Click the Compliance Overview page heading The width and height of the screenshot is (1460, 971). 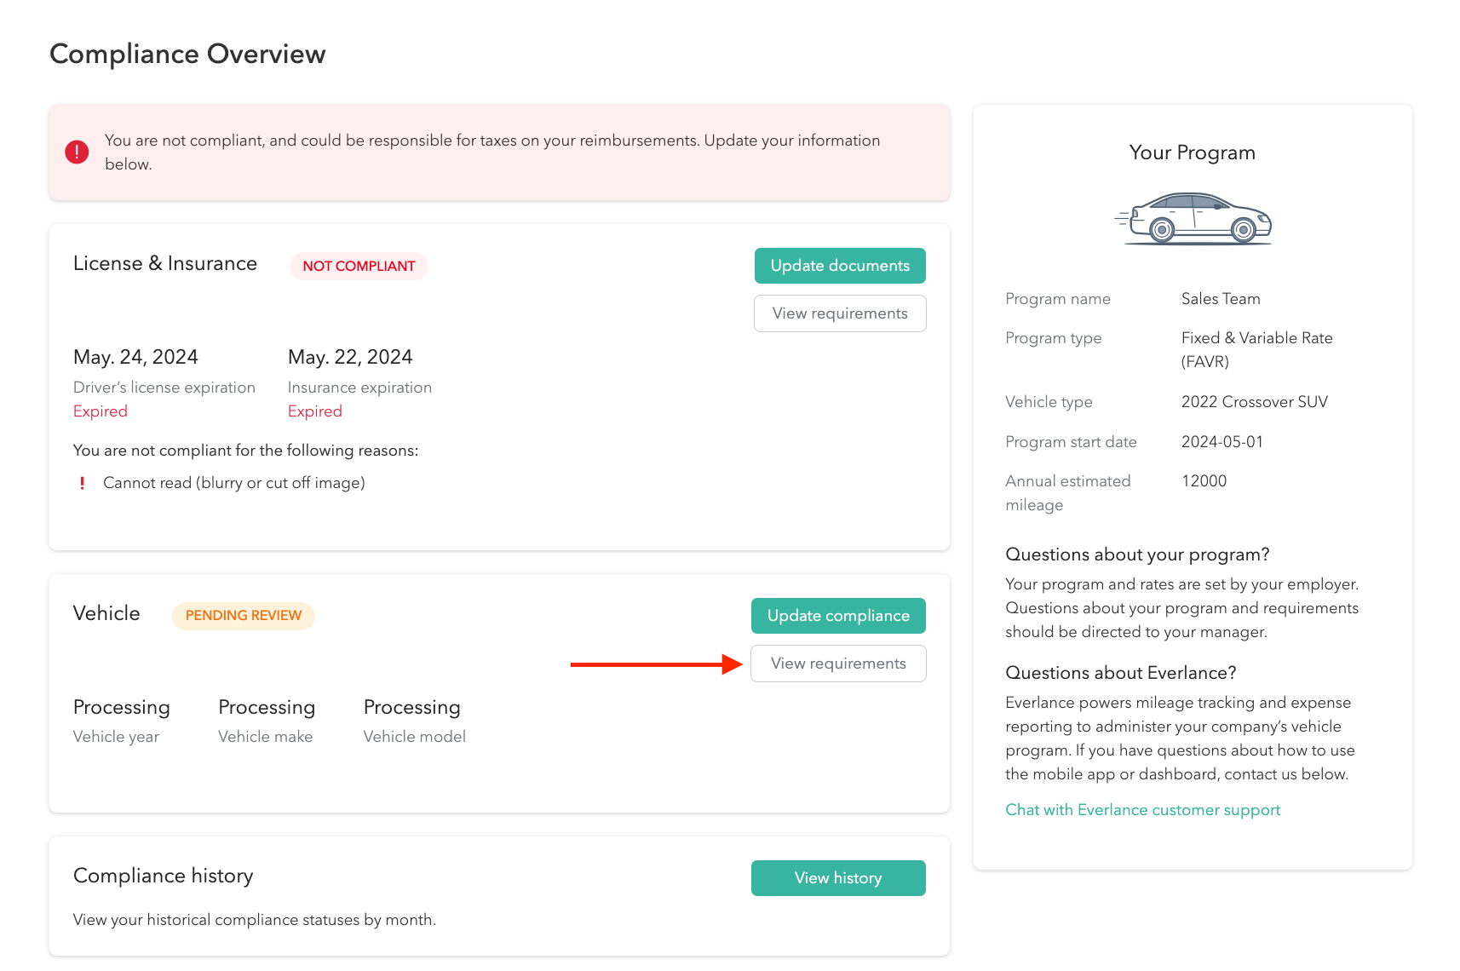point(187,54)
